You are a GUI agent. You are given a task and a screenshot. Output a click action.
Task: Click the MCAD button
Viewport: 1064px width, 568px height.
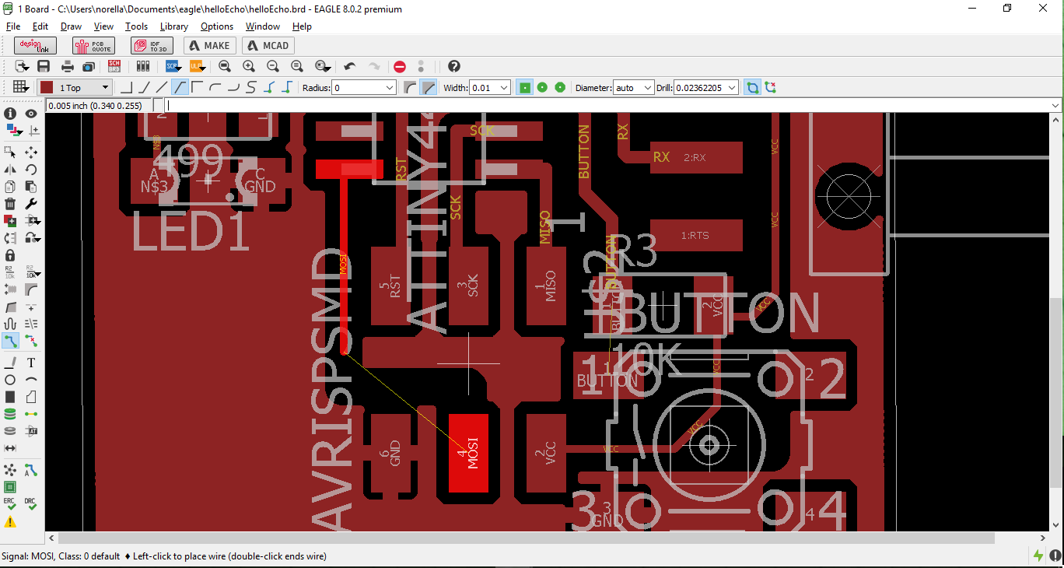tap(268, 46)
